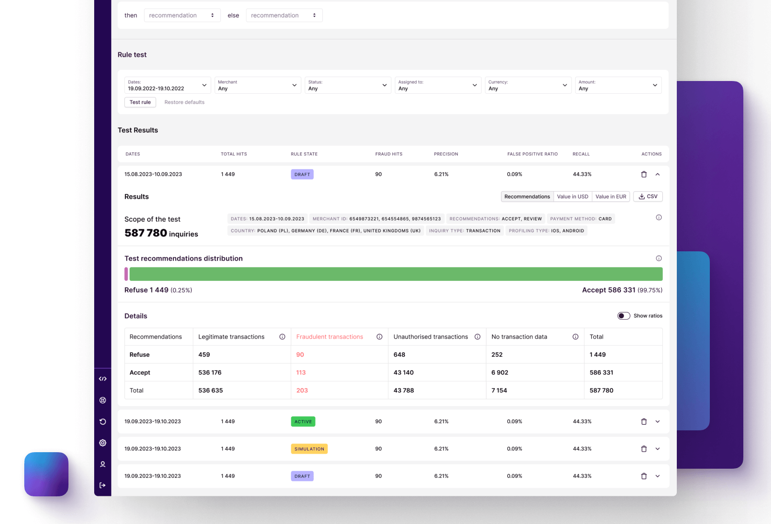The image size is (771, 524).
Task: Click Restore defaults link
Action: [184, 102]
